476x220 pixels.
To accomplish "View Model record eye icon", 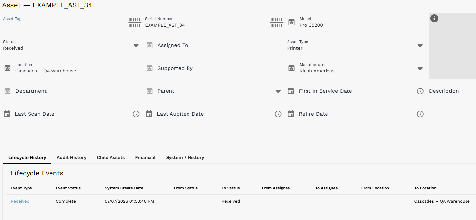I will [x=291, y=22].
